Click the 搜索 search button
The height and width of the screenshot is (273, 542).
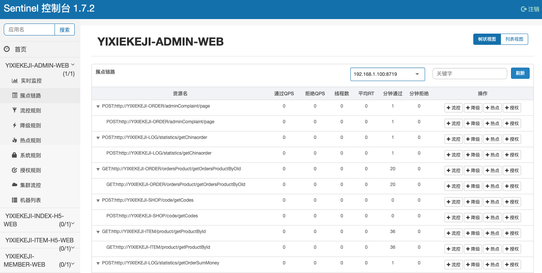point(65,30)
